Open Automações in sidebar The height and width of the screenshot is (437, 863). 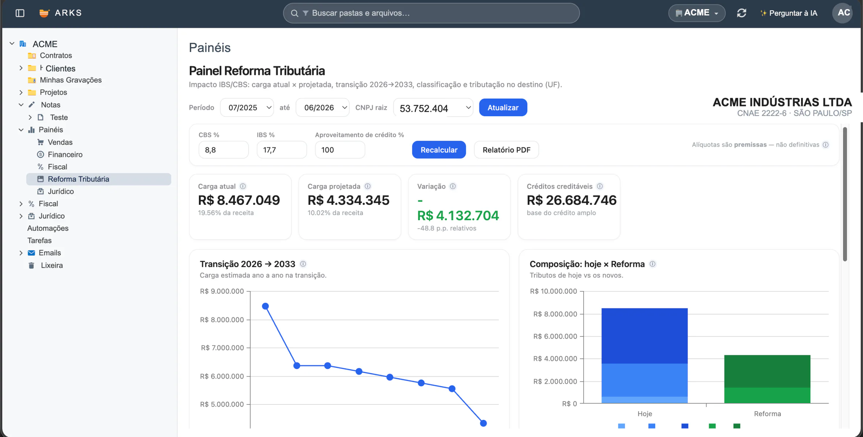48,228
